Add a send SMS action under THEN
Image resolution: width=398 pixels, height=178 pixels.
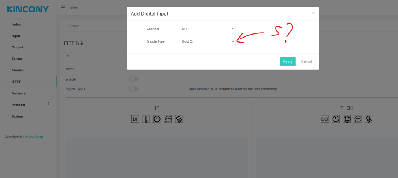(x=357, y=119)
